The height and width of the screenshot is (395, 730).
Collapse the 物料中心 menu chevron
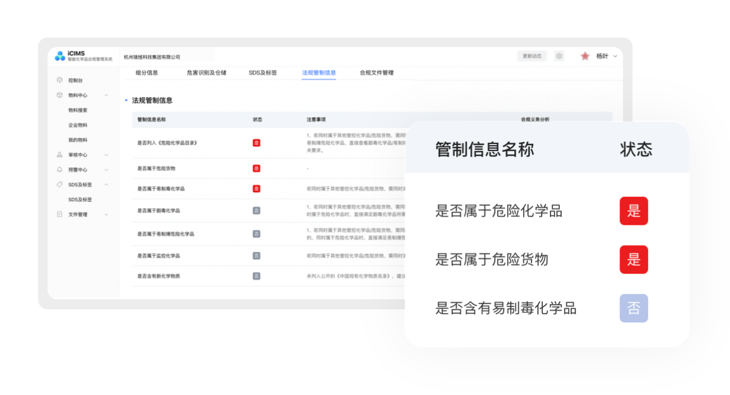coord(106,95)
